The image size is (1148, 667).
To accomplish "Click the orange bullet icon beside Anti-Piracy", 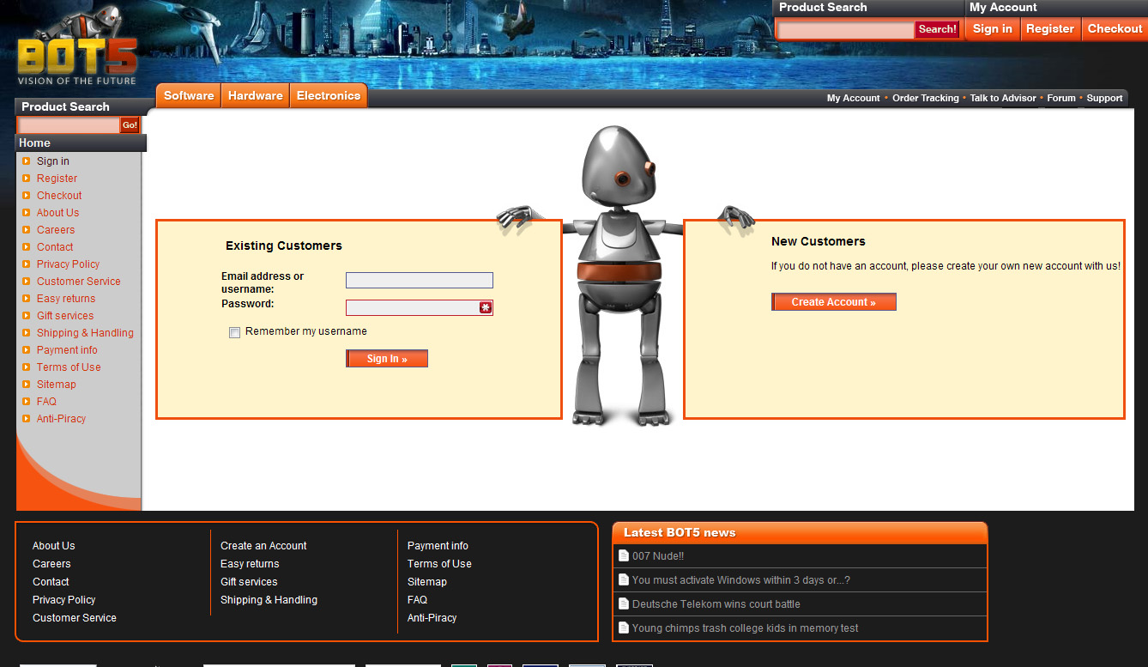I will [x=27, y=419].
